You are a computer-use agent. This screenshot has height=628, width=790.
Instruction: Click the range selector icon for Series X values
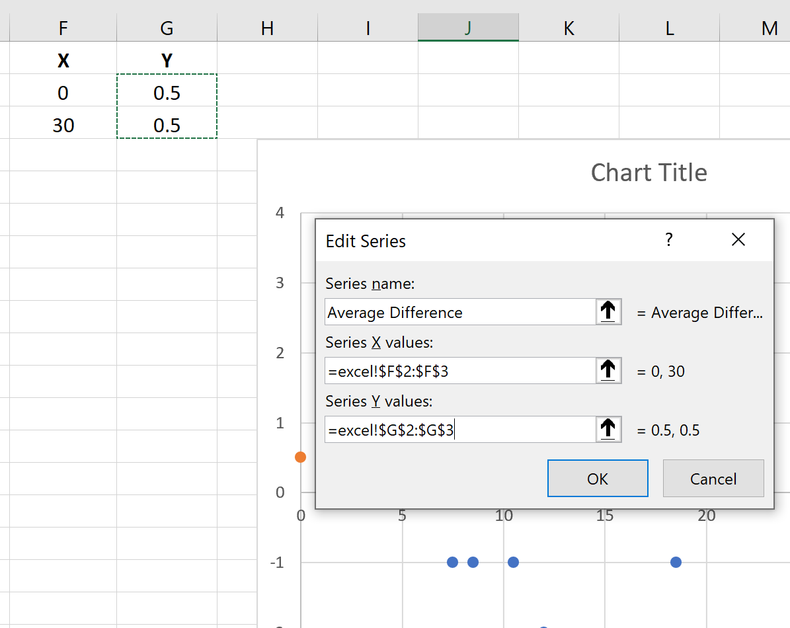[608, 370]
